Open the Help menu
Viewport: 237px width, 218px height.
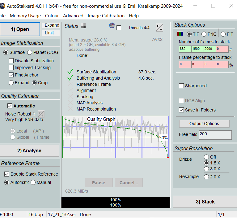(134, 16)
